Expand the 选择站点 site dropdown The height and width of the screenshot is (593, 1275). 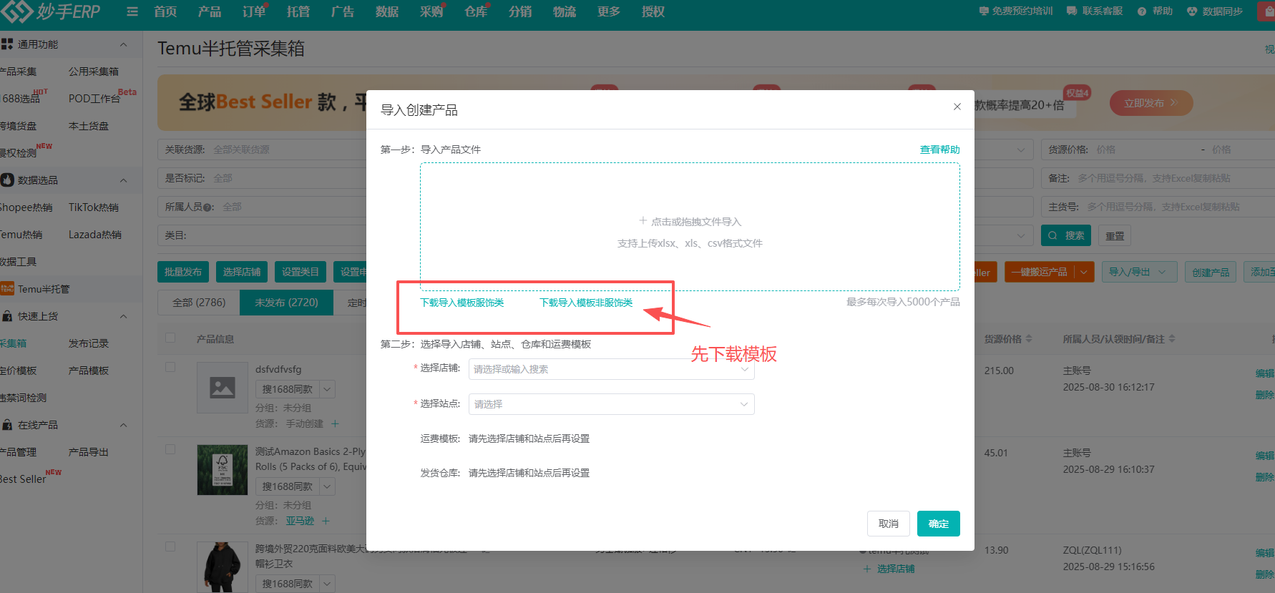(x=611, y=404)
